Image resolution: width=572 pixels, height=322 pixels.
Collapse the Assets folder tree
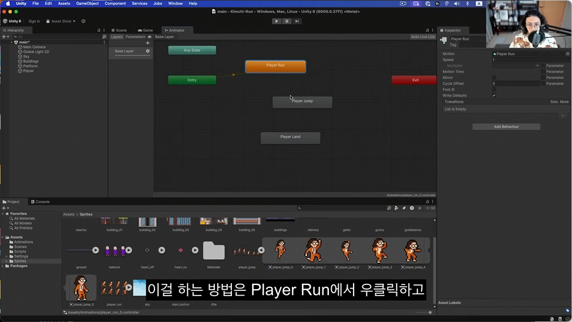click(x=3, y=237)
